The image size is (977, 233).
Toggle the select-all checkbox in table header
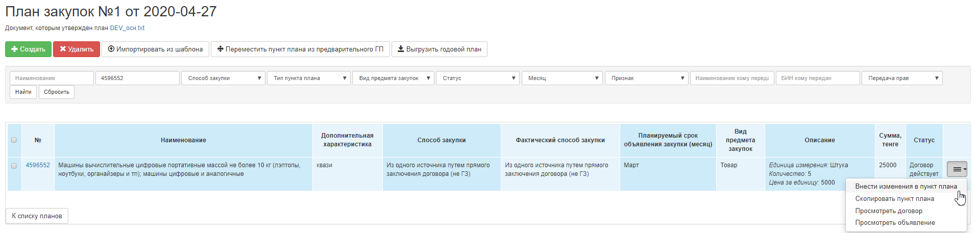(x=14, y=140)
